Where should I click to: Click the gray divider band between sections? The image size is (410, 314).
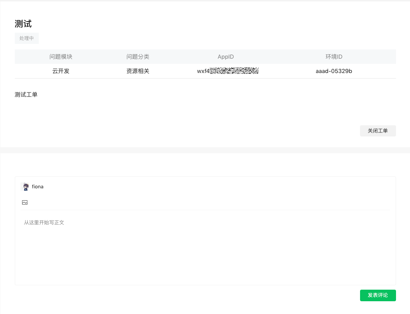(x=205, y=150)
